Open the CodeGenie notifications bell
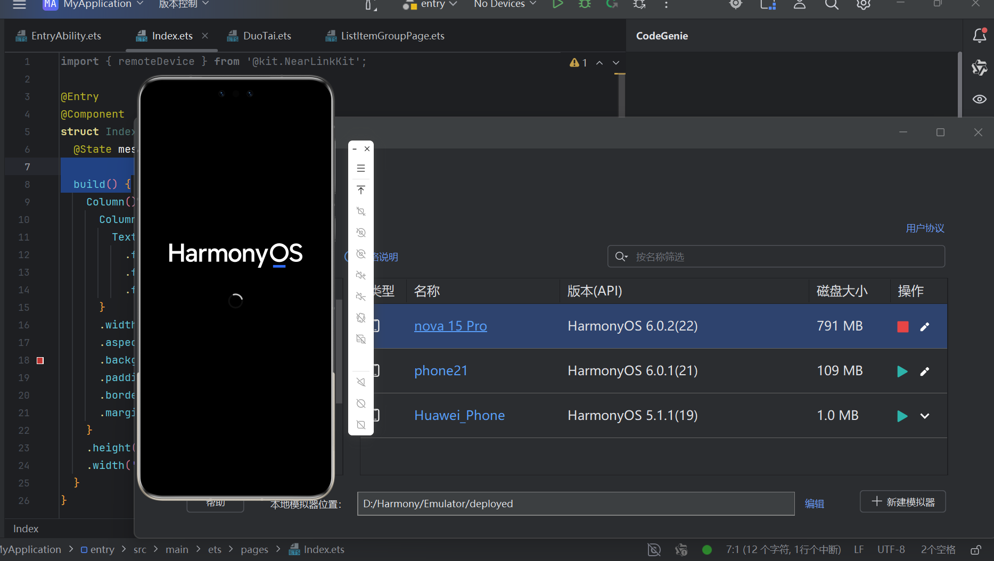The height and width of the screenshot is (561, 994). click(x=980, y=35)
